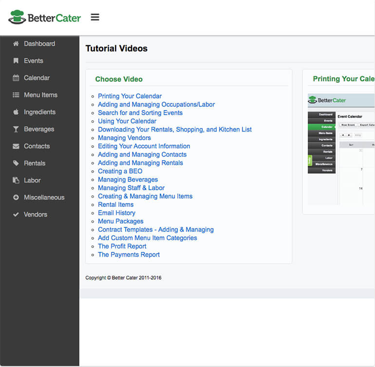Select Menu Items in sidebar
375x367 pixels.
coord(39,95)
